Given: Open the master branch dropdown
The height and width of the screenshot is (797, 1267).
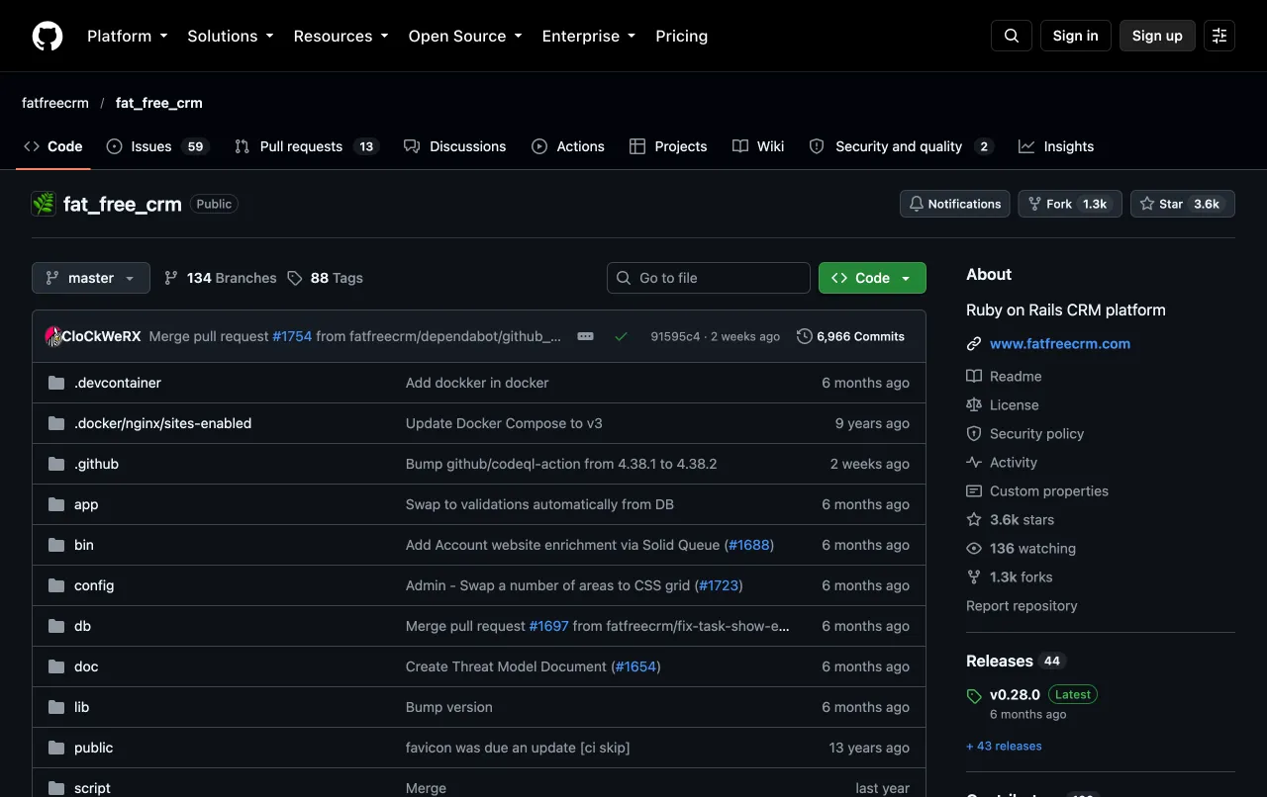Looking at the screenshot, I should coord(91,278).
